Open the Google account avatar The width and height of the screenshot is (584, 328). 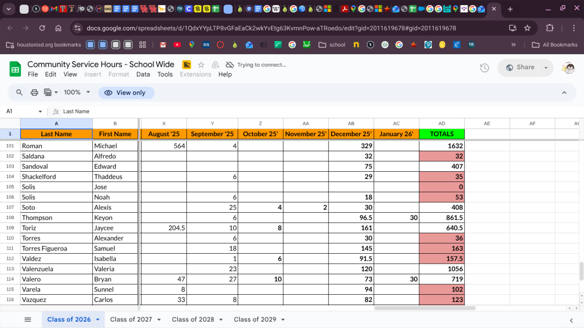pyautogui.click(x=568, y=68)
